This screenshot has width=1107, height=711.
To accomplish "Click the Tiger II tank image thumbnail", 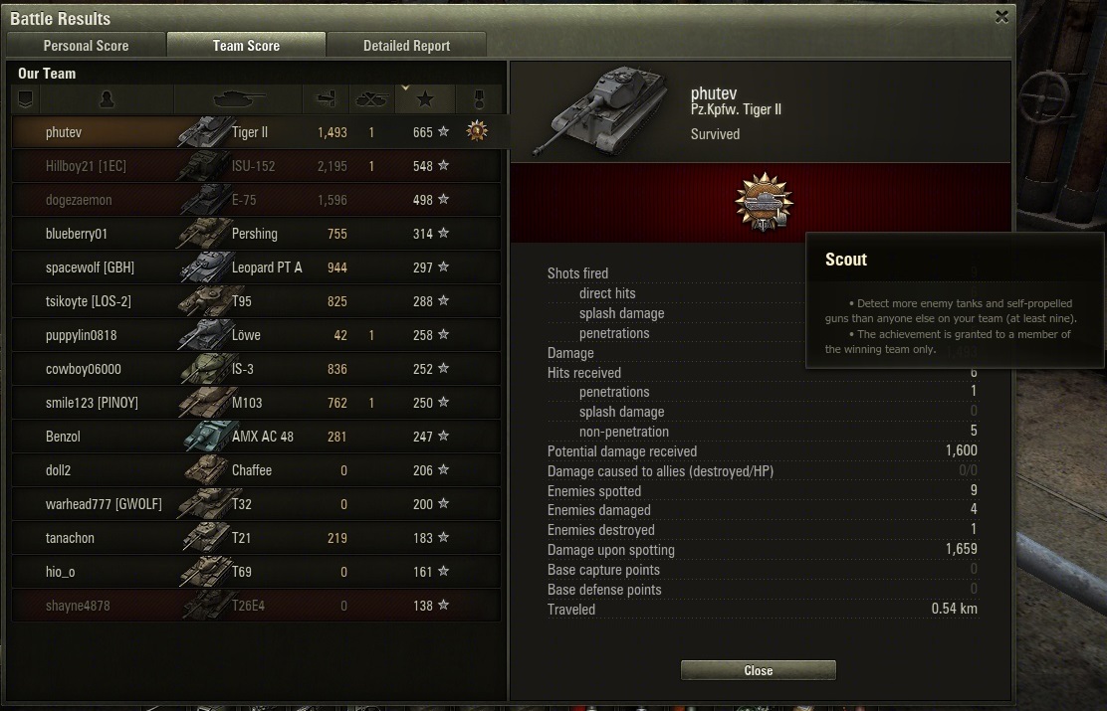I will click(x=601, y=109).
